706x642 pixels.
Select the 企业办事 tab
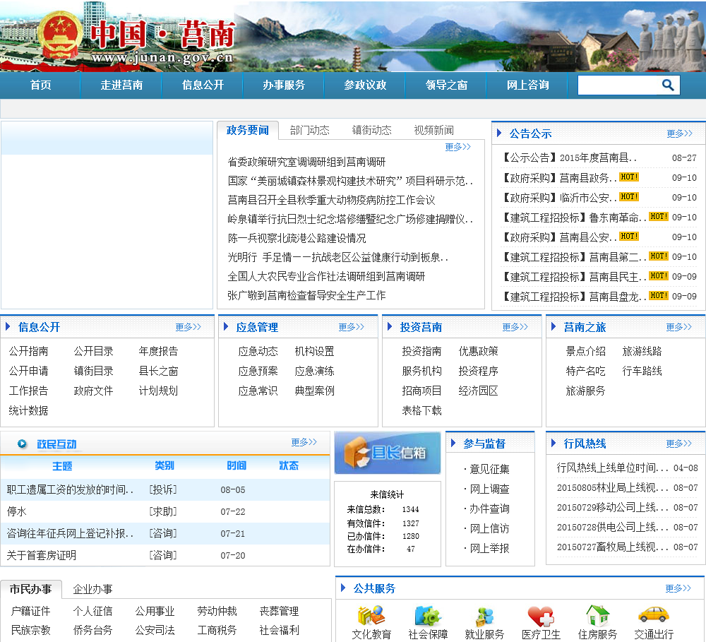click(92, 589)
